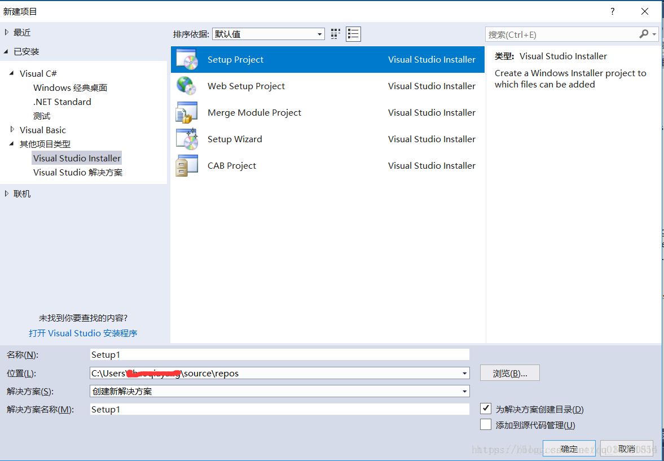Screen dimensions: 664x461
Task: Open the help question mark
Action: [x=612, y=11]
